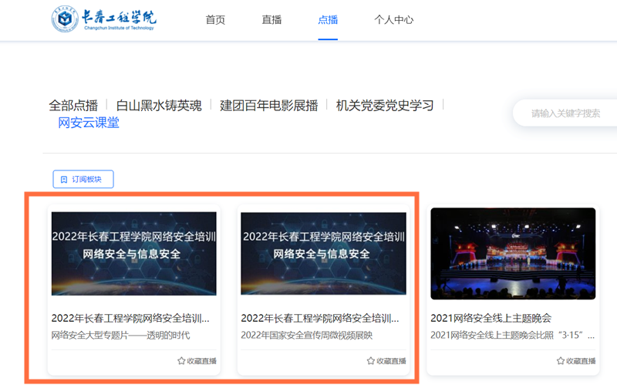The height and width of the screenshot is (385, 617).
Task: Open the 2021网络安全线上主题晚会 stage thumbnail
Action: click(513, 254)
